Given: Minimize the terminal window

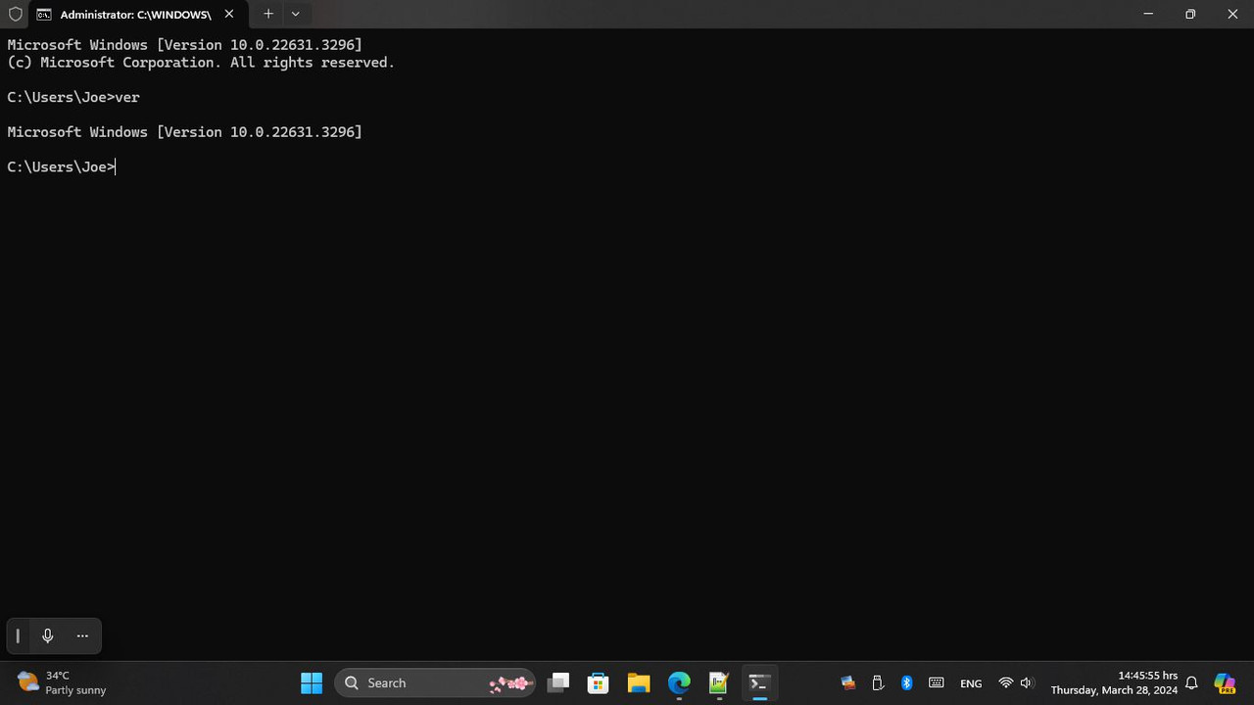Looking at the screenshot, I should tap(1148, 15).
